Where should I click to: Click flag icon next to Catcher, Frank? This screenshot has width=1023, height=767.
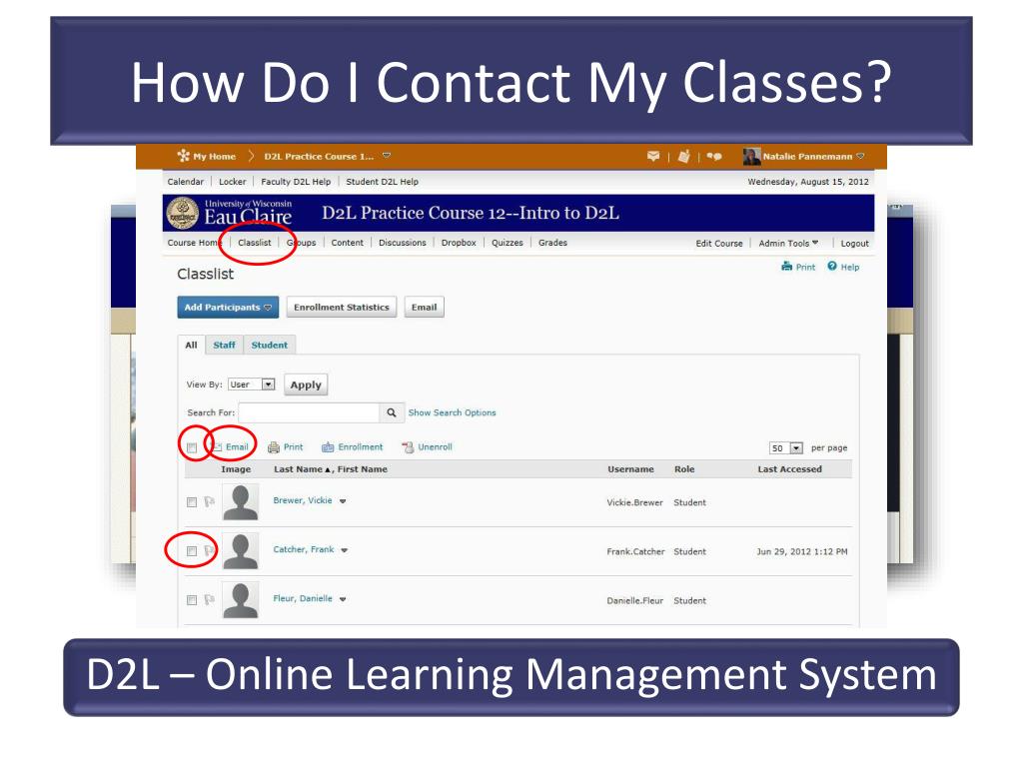209,551
